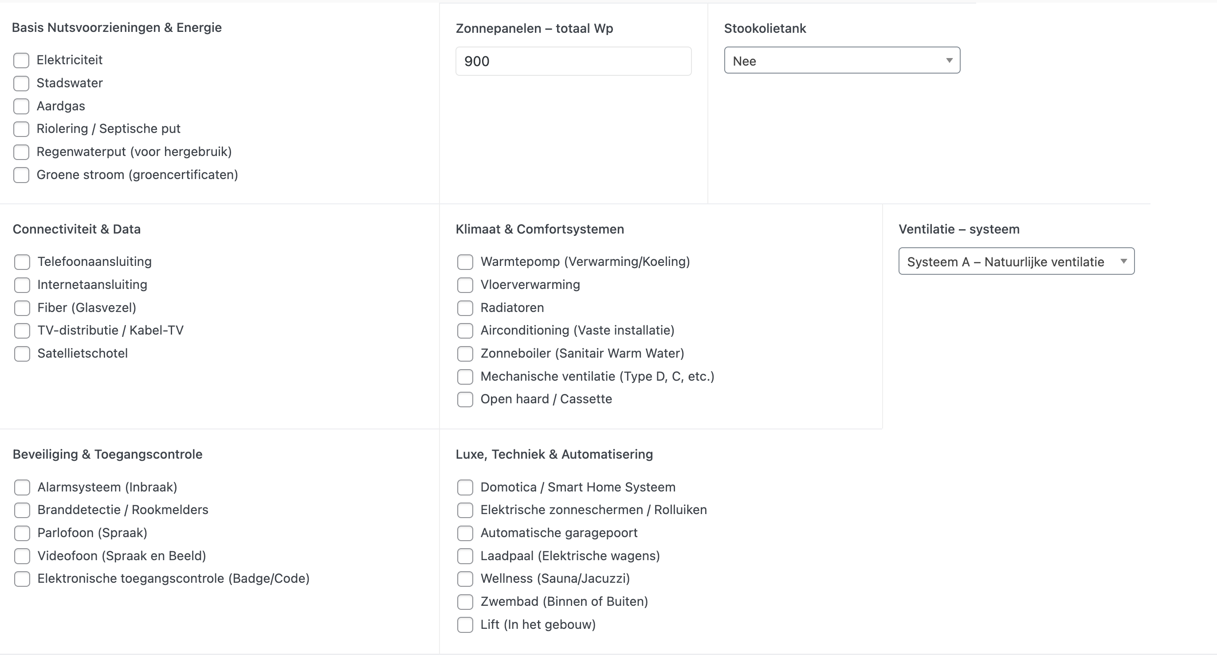Image resolution: width=1217 pixels, height=655 pixels.
Task: Check the Aardgas option
Action: [x=21, y=106]
